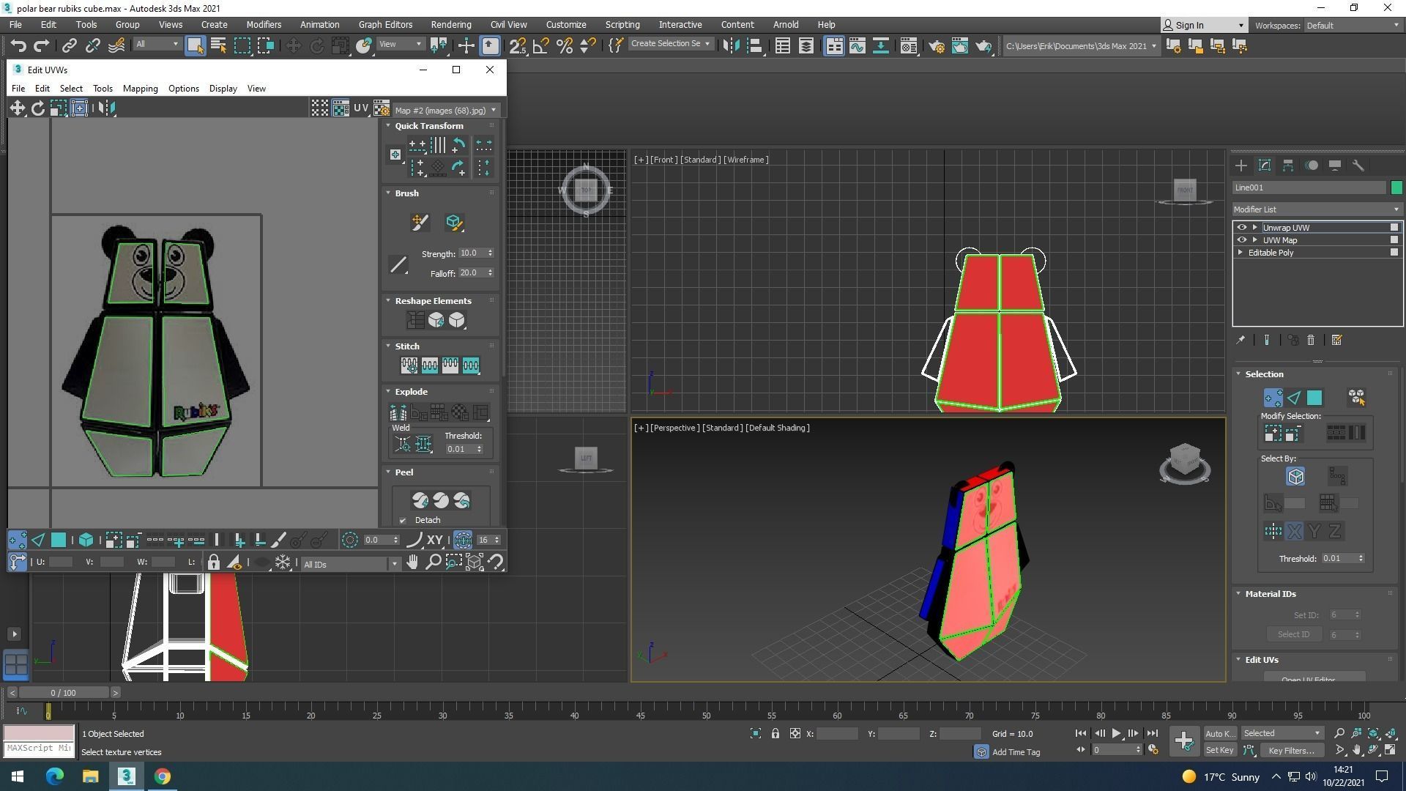The width and height of the screenshot is (1406, 791).
Task: Click the Rotate tool in Edit UVWs toolbar
Action: pyautogui.click(x=37, y=108)
